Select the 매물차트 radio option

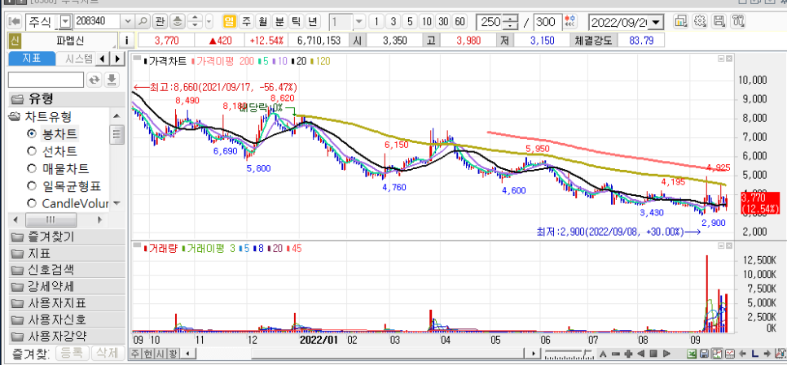[x=32, y=168]
